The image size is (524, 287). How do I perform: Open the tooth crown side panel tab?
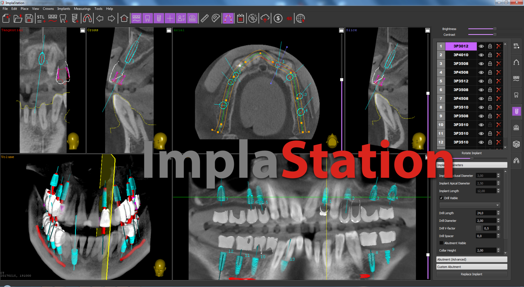tap(516, 95)
